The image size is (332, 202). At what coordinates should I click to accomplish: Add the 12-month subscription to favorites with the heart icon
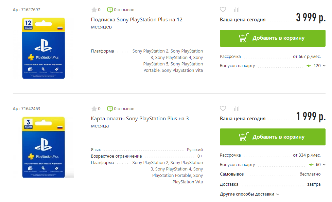pyautogui.click(x=223, y=9)
